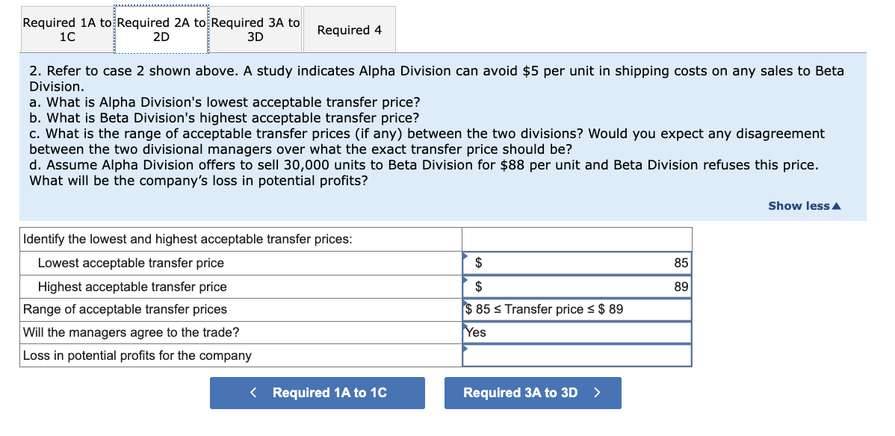Click the Required 3A to 3D navigation button
Screen dimensions: 895x436
[x=533, y=392]
